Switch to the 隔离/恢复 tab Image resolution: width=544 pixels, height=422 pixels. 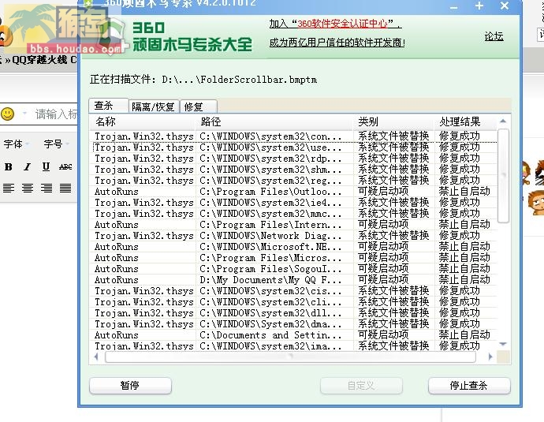[x=154, y=106]
